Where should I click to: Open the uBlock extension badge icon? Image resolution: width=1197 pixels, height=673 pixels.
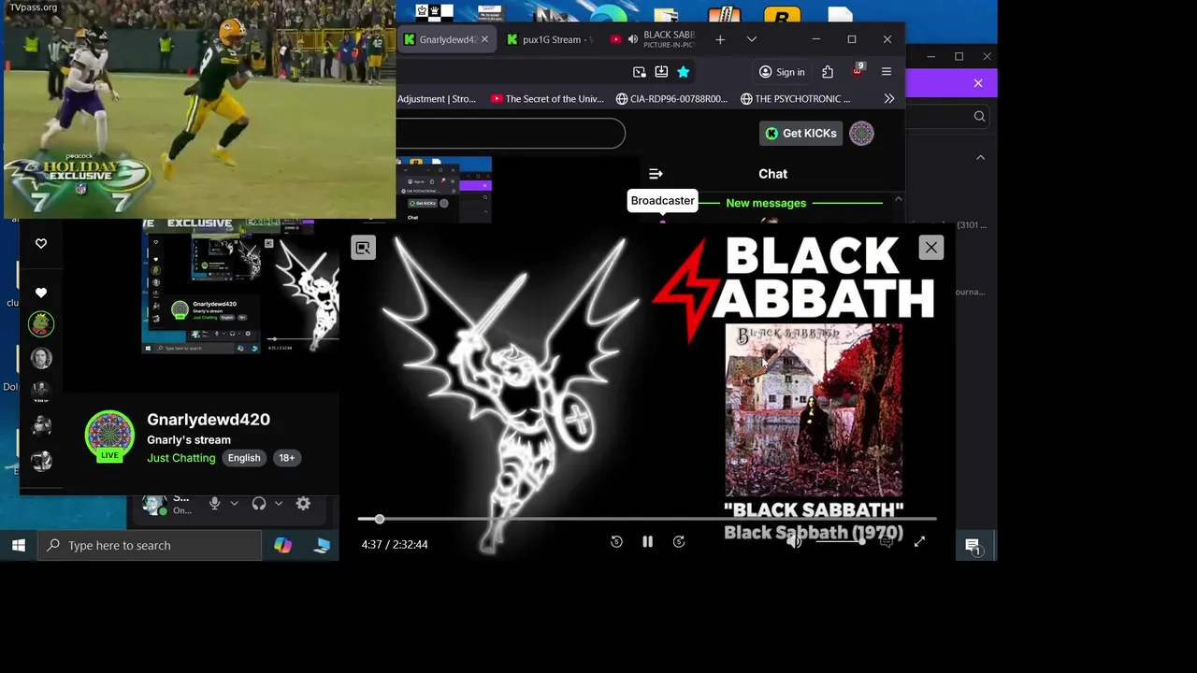pyautogui.click(x=858, y=71)
